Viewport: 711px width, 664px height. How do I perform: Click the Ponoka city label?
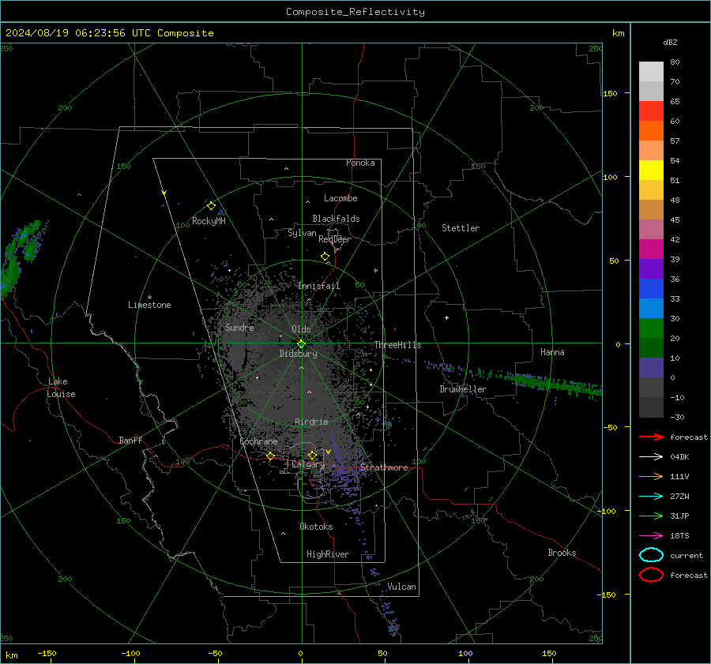point(360,163)
